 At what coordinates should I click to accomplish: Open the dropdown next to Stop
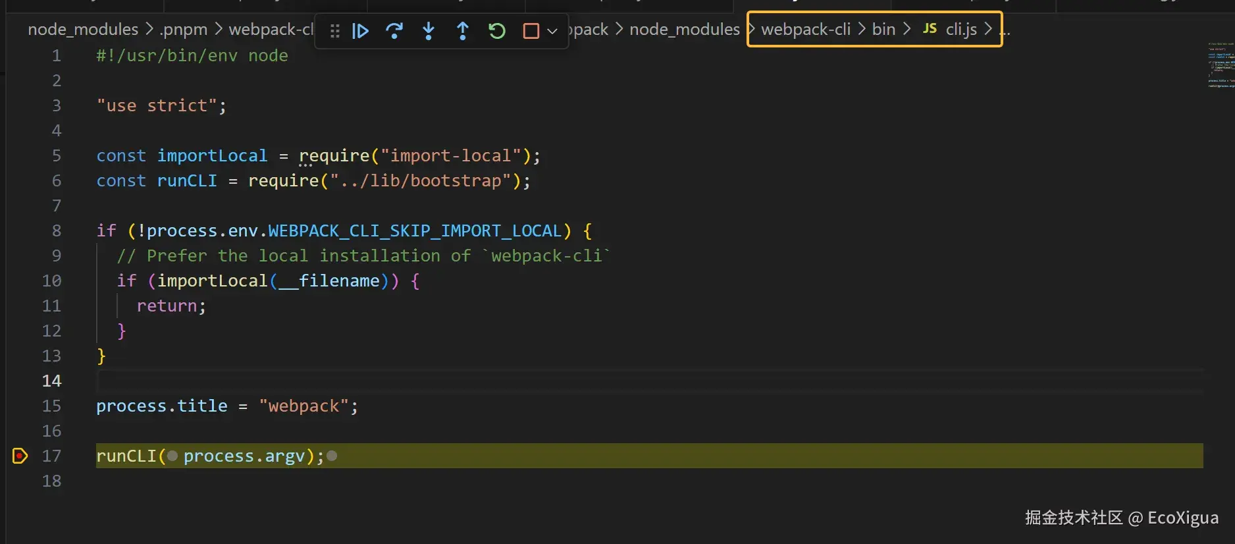pos(552,31)
